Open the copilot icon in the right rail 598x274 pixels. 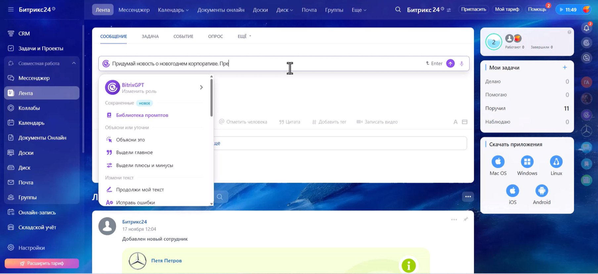click(586, 43)
